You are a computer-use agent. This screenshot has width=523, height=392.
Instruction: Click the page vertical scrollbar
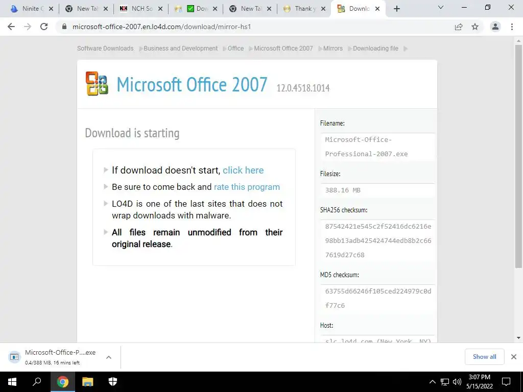(518, 156)
